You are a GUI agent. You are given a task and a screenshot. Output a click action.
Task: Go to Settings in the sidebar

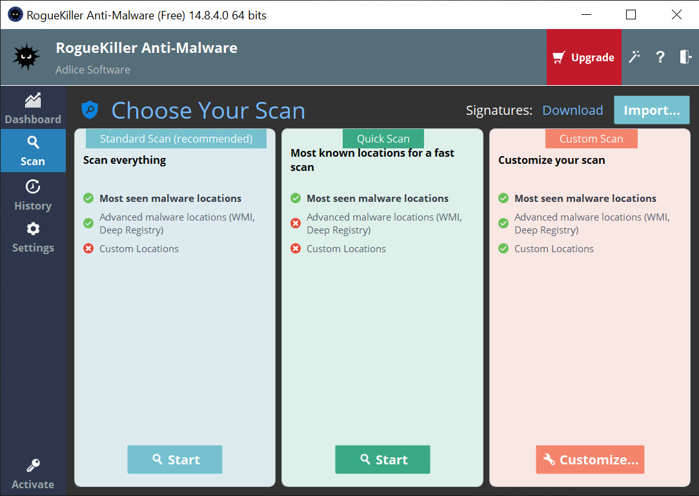pyautogui.click(x=33, y=237)
